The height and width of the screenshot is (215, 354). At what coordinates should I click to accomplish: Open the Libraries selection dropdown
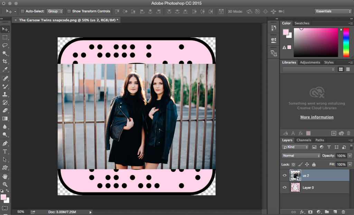coord(309,69)
